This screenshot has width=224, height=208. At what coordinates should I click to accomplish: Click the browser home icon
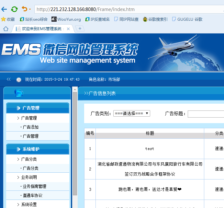[6, 29]
